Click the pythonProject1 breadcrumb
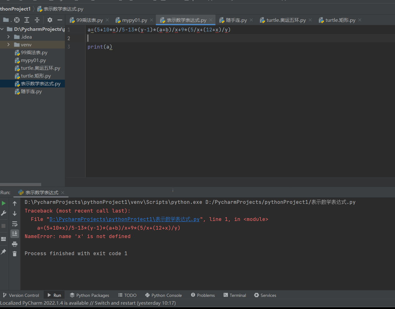The image size is (395, 309). [15, 9]
